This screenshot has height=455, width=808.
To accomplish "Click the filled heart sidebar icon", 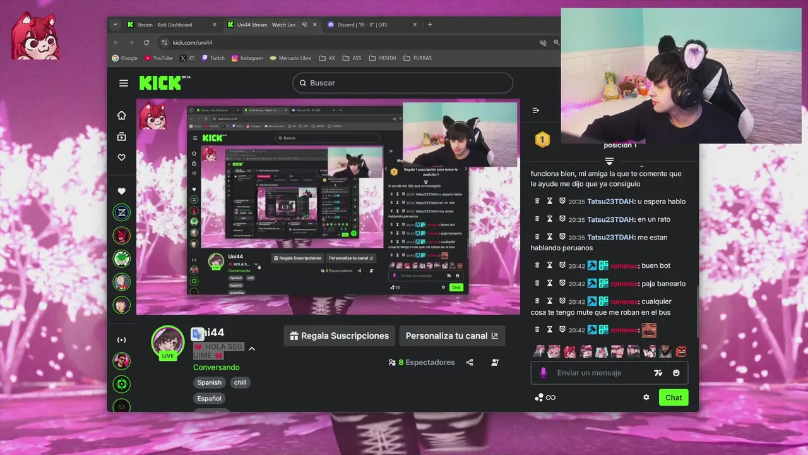I will point(122,191).
